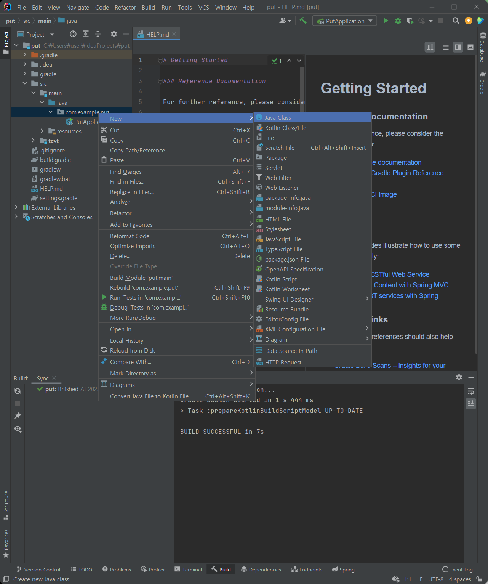Toggle tool window bars icon at bottom-left
Viewport: 488px width, 584px height.
(6, 579)
